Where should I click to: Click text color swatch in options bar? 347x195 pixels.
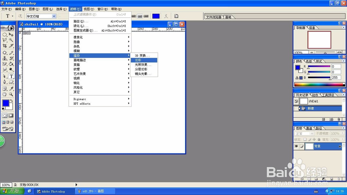point(156,16)
